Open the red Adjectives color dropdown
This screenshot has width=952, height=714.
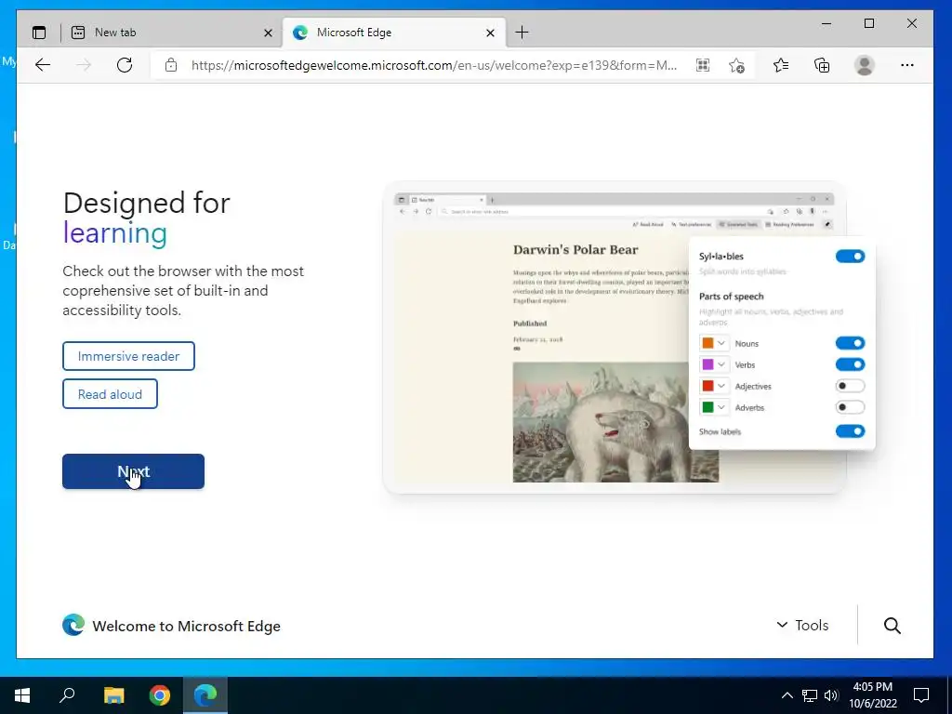[714, 386]
